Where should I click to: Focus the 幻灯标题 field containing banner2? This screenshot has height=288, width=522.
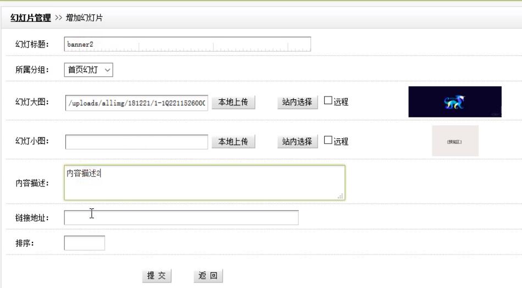click(x=187, y=44)
